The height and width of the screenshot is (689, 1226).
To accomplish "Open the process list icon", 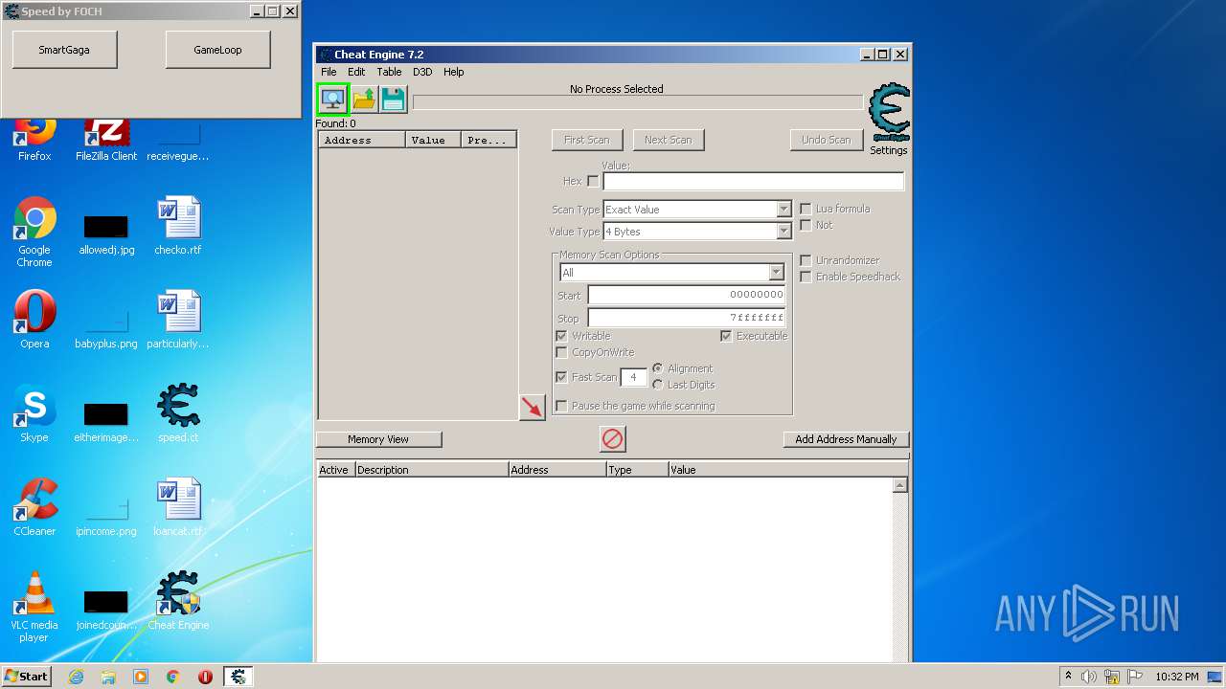I will [332, 99].
